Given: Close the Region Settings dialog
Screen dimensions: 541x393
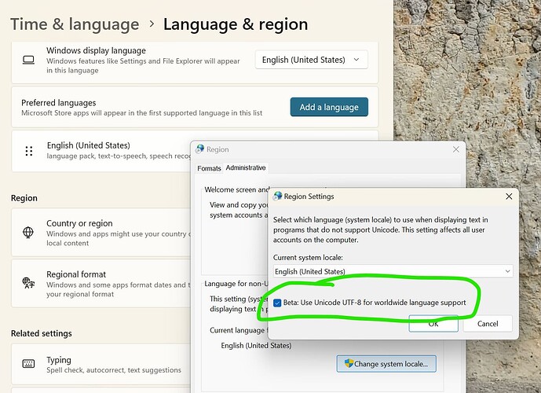Looking at the screenshot, I should 509,196.
